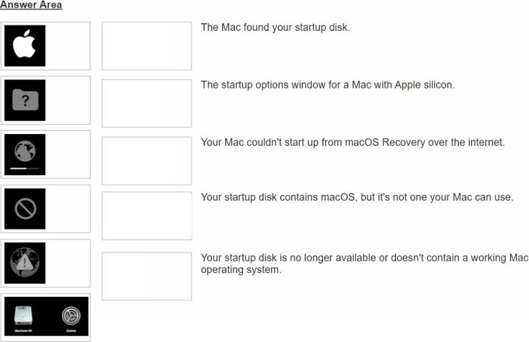The height and width of the screenshot is (342, 529).
Task: Click the progress bar beneath the globe
Action: 25,169
